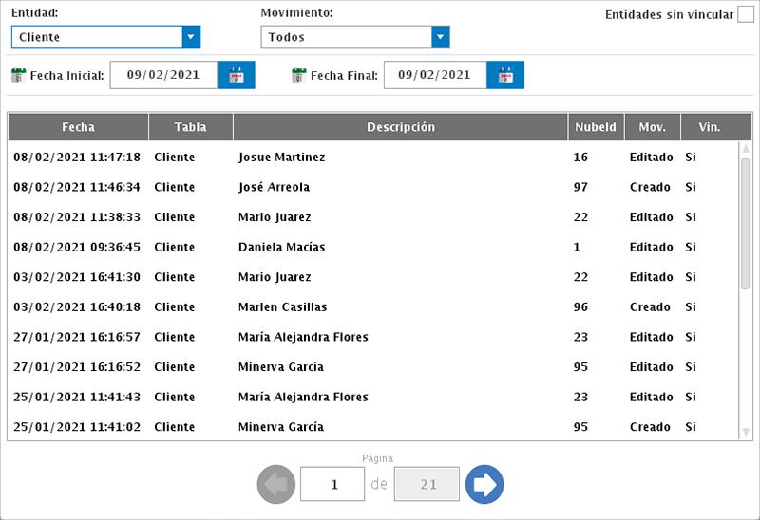Open calendar picker for Fecha Final

point(505,75)
